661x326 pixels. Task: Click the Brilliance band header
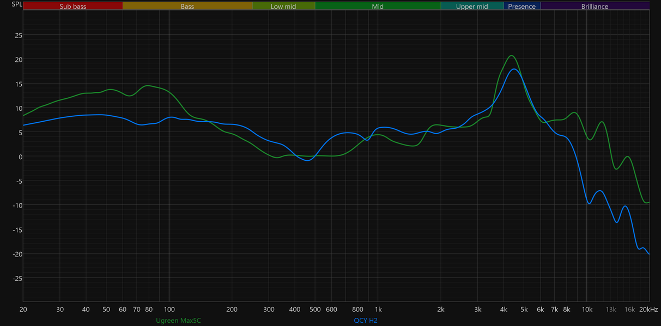[595, 7]
